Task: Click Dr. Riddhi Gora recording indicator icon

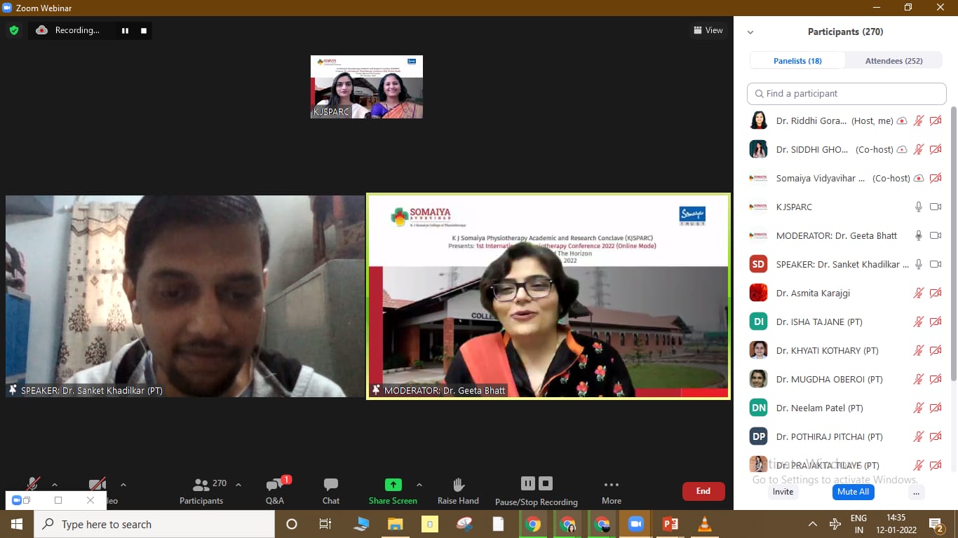Action: tap(902, 120)
